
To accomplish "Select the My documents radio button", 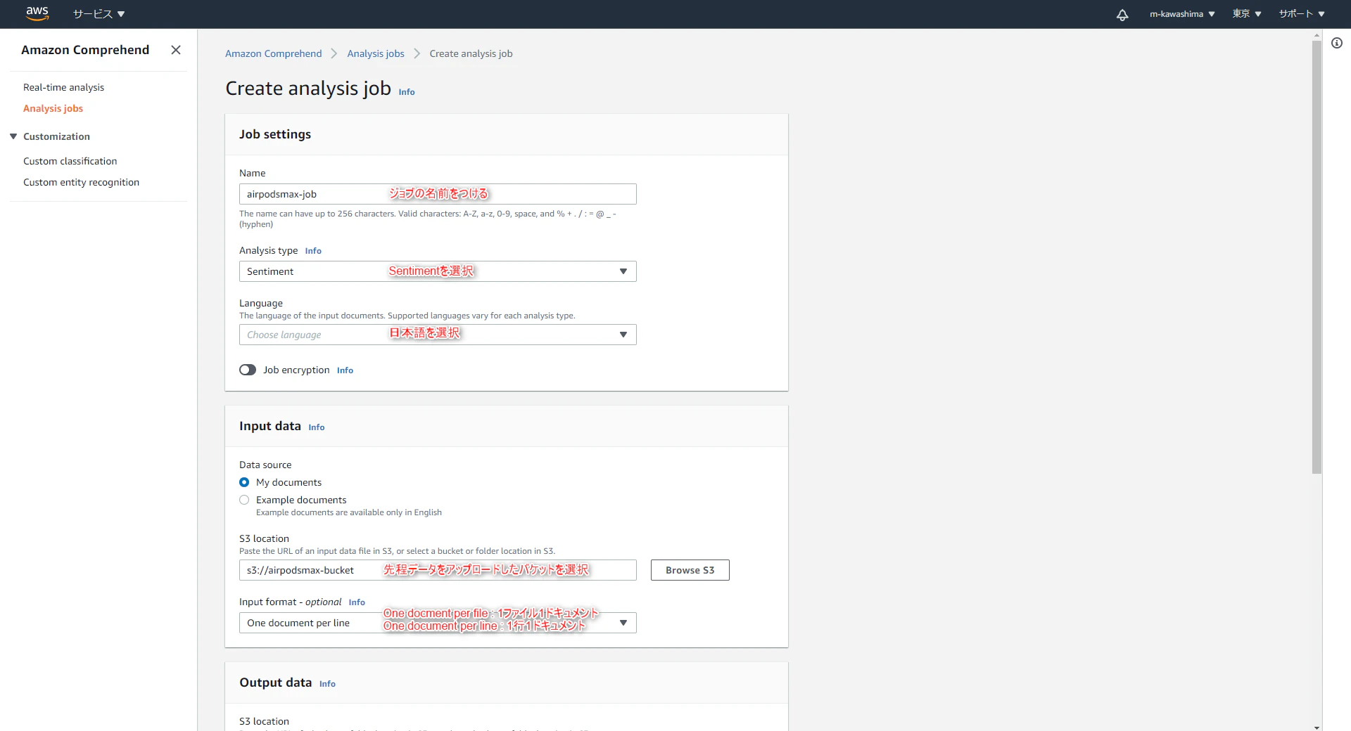I will pyautogui.click(x=244, y=482).
